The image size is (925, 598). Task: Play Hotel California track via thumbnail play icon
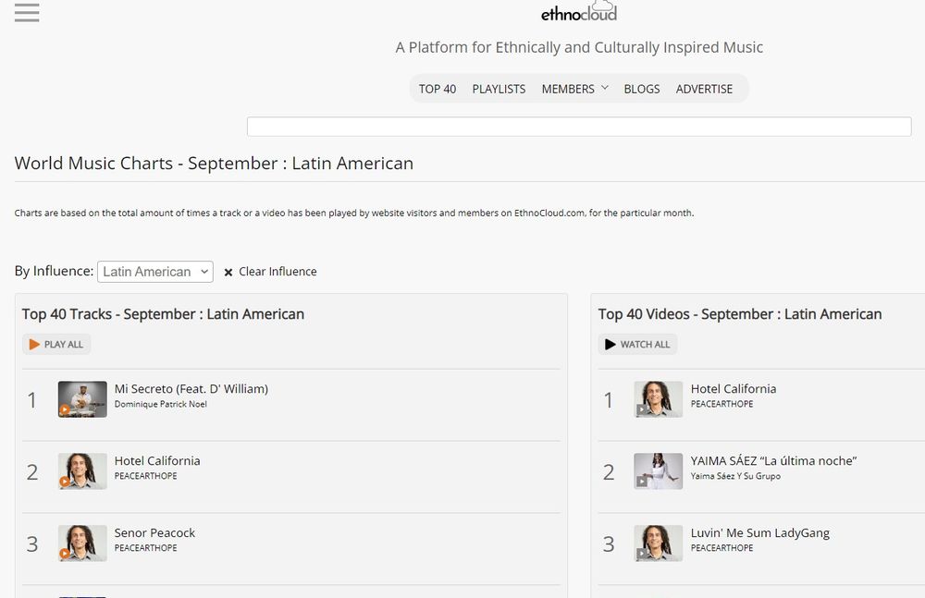(65, 482)
